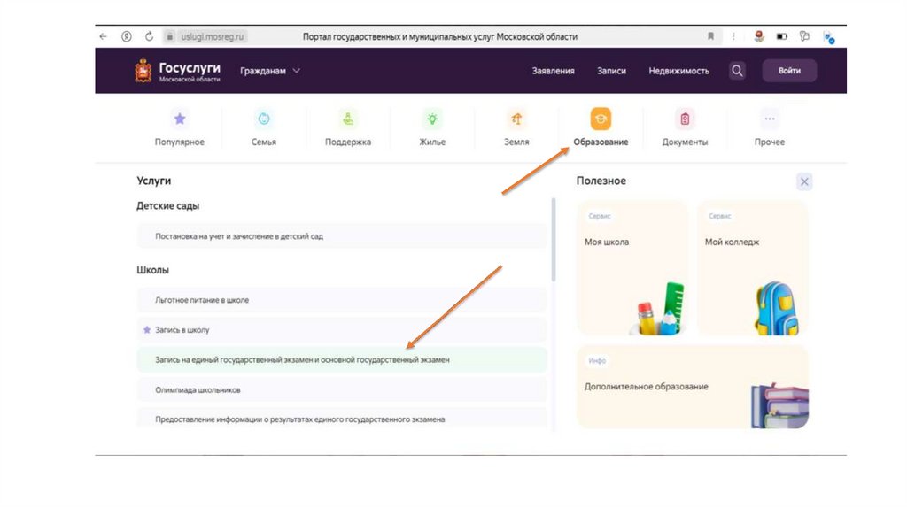Open Постановка на учет и зачисление в детский сад
The image size is (907, 508).
(x=342, y=236)
